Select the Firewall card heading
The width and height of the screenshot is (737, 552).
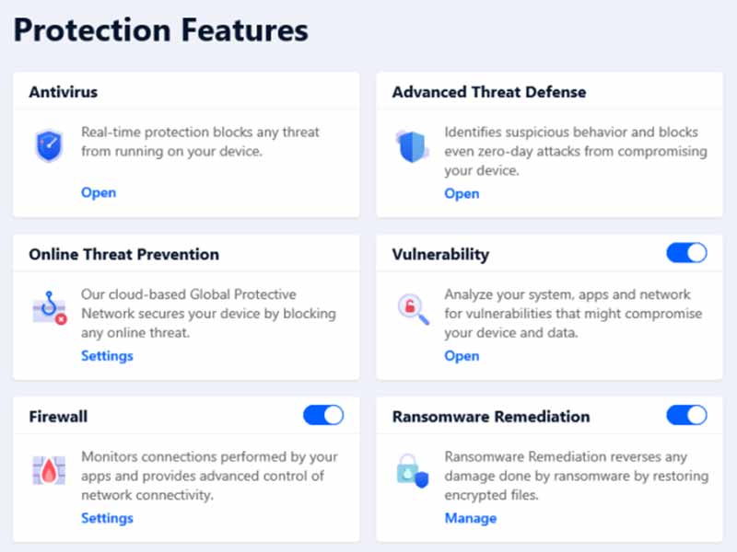coord(58,417)
